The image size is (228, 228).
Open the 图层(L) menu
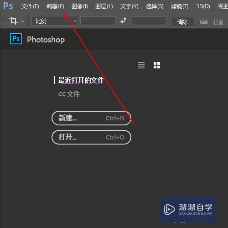(104, 6)
